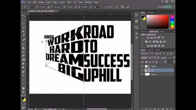Toggle lock all padlock icon
Viewport: 196px width, 110px height.
[x=156, y=62]
